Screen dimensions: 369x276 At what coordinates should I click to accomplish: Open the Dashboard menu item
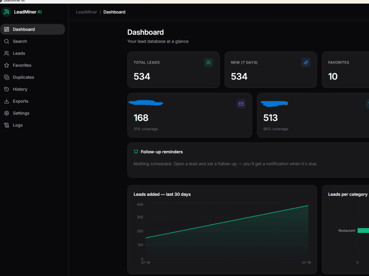pyautogui.click(x=32, y=29)
